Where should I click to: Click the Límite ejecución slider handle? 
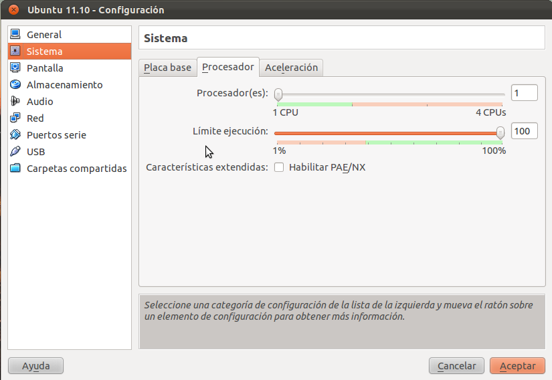coord(500,132)
